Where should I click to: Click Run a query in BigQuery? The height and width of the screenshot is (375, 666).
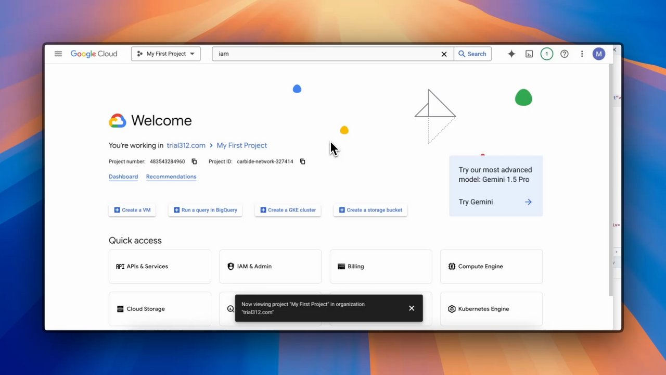pos(205,210)
